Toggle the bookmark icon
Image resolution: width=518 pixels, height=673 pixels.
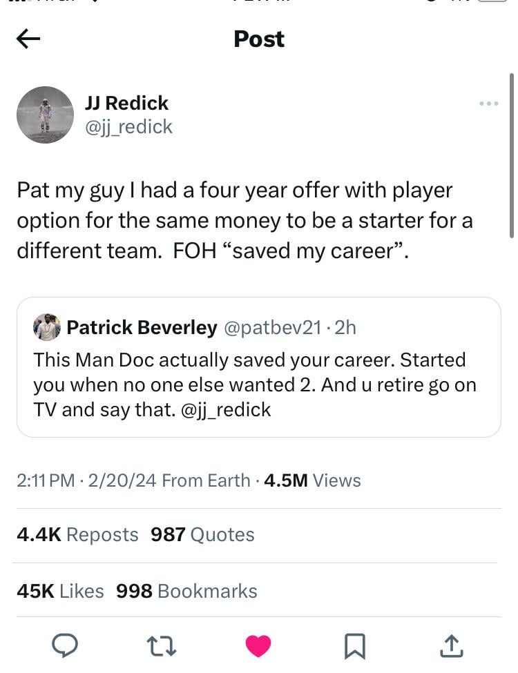tap(354, 645)
